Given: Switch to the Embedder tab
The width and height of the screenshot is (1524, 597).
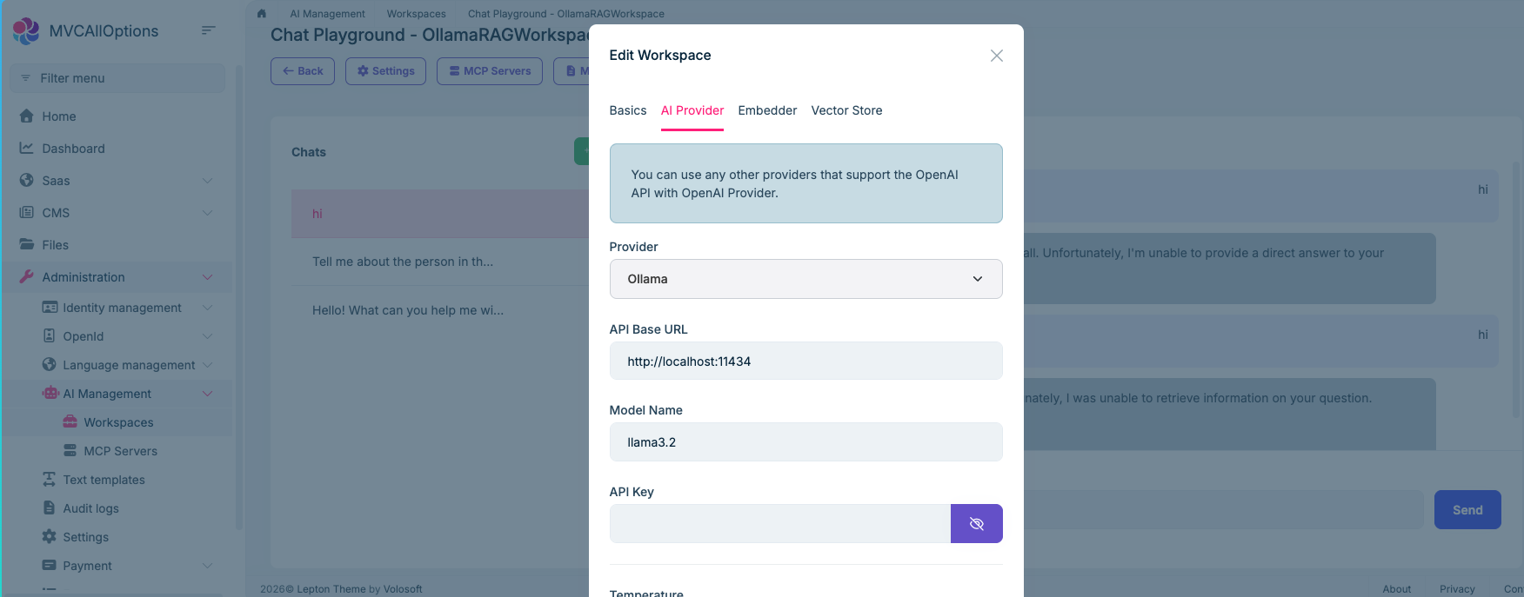Looking at the screenshot, I should pyautogui.click(x=767, y=110).
